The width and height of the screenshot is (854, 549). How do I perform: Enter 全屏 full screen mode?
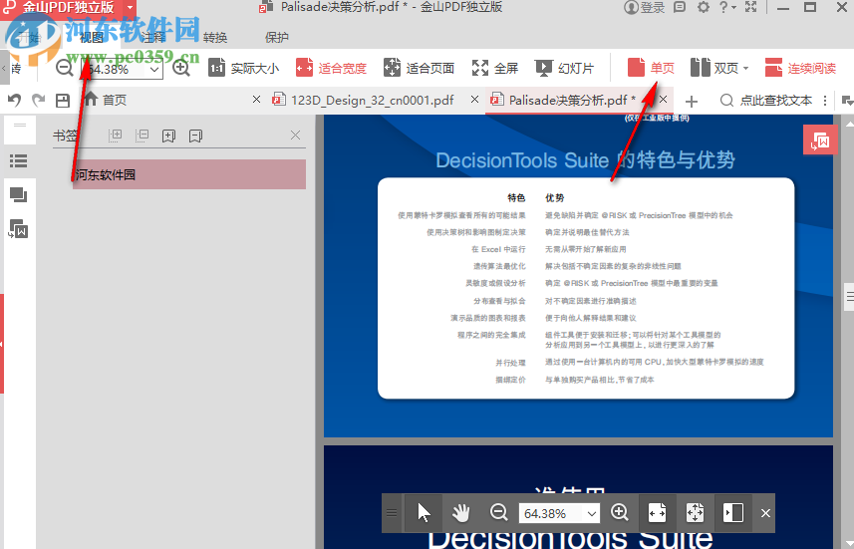click(x=494, y=68)
